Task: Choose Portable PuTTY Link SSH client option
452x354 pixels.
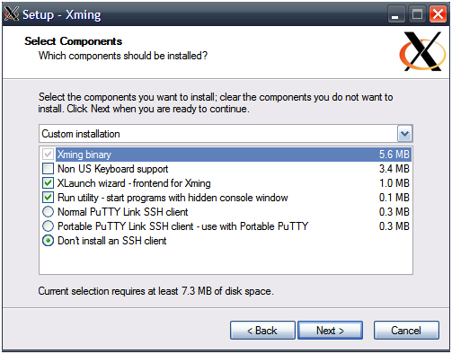Action: coord(48,226)
